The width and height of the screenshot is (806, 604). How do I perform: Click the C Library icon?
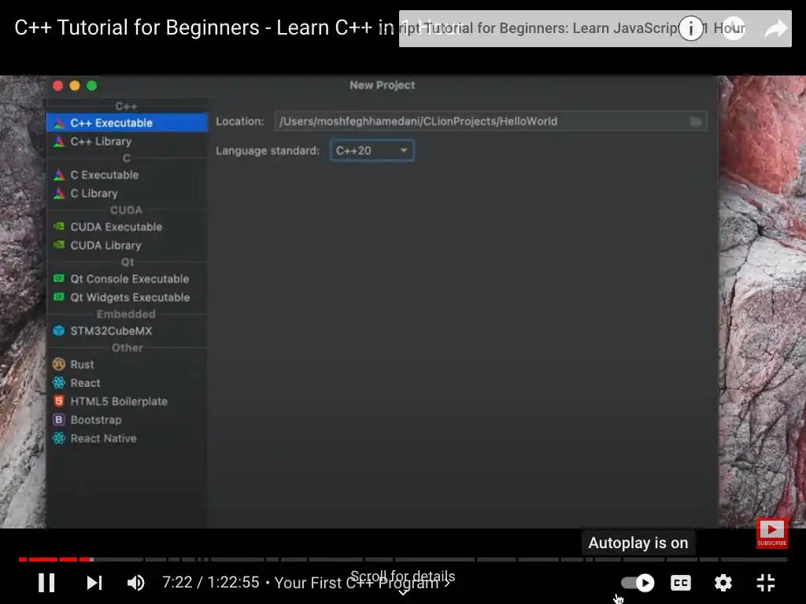point(59,193)
